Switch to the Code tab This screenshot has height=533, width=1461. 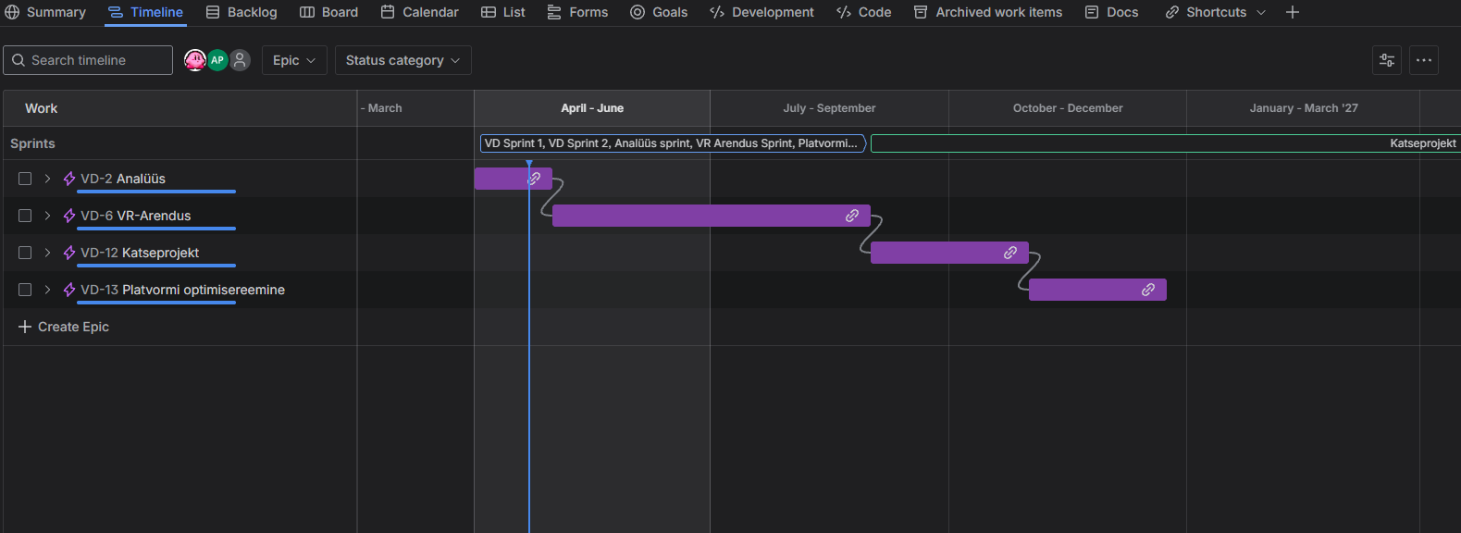pos(863,12)
